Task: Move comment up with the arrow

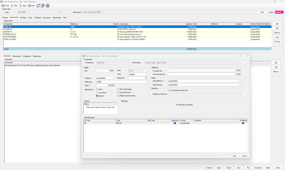Action: [273, 76]
